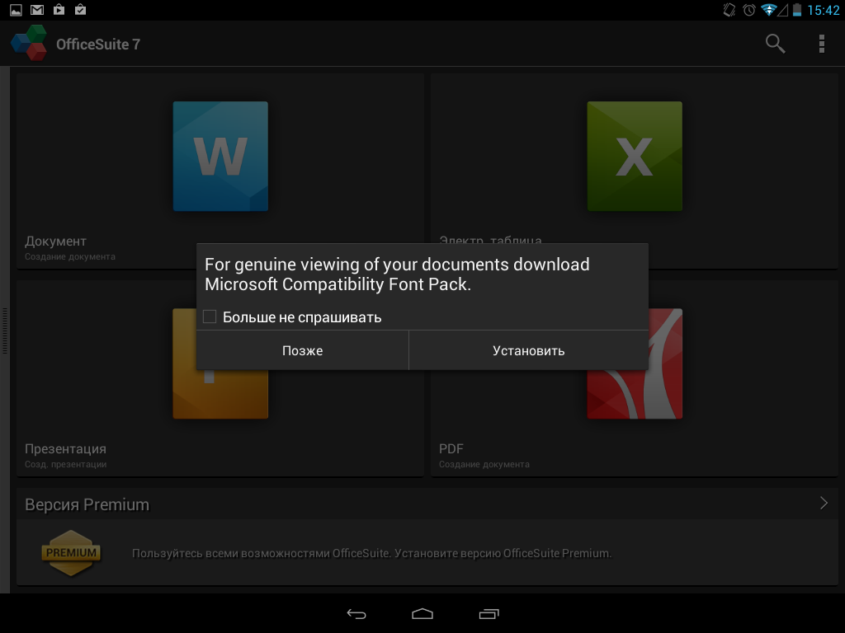Check the 'Больше не спрашивать' checkbox
845x633 pixels.
coord(210,316)
